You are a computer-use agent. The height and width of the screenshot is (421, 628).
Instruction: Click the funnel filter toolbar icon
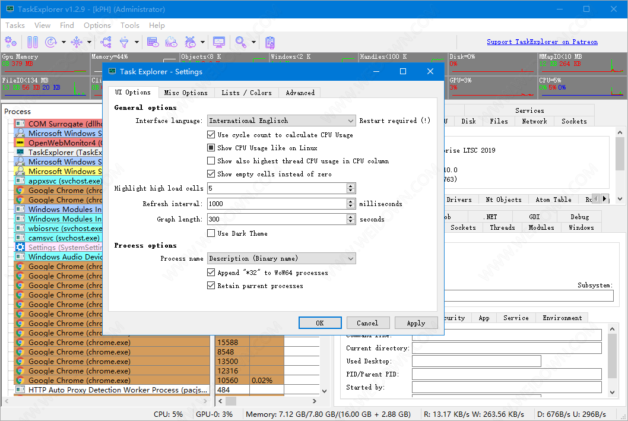coord(124,42)
